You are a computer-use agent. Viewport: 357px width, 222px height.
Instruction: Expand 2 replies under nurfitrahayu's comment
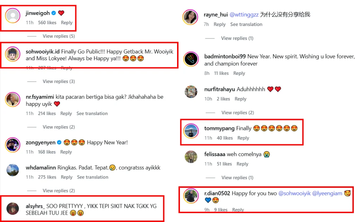(237, 113)
